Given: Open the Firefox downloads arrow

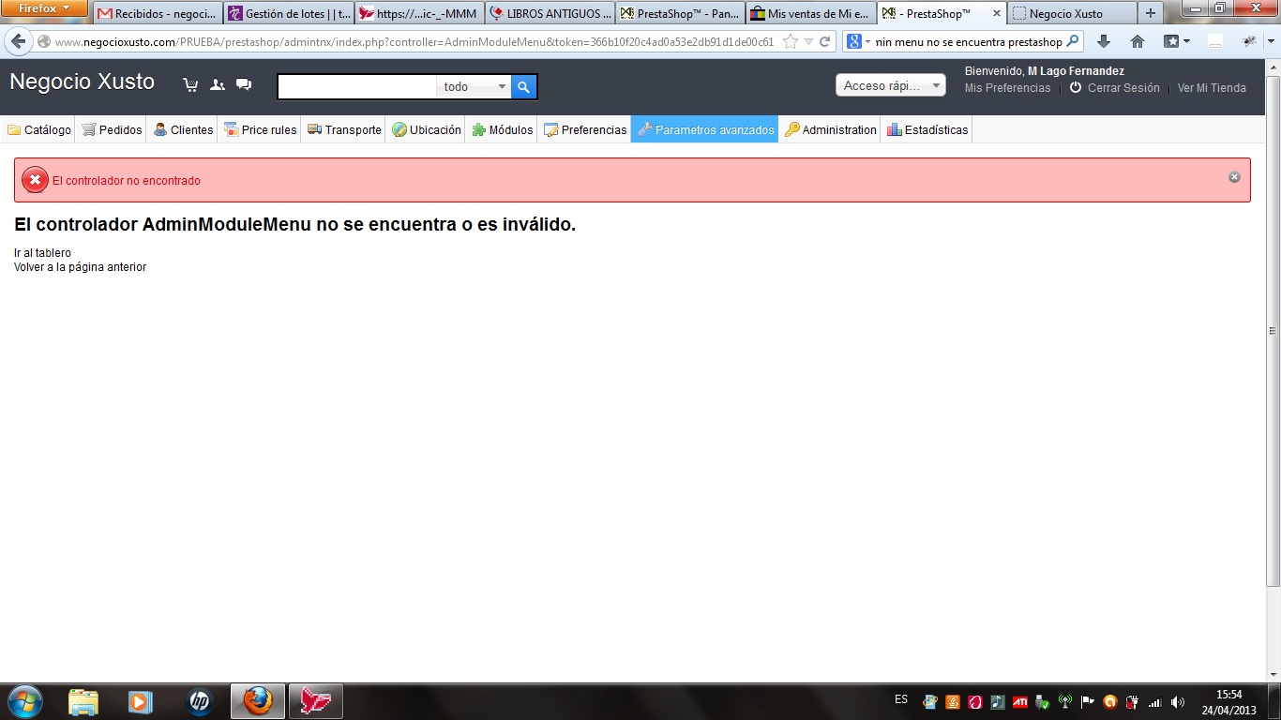Looking at the screenshot, I should (x=1104, y=41).
